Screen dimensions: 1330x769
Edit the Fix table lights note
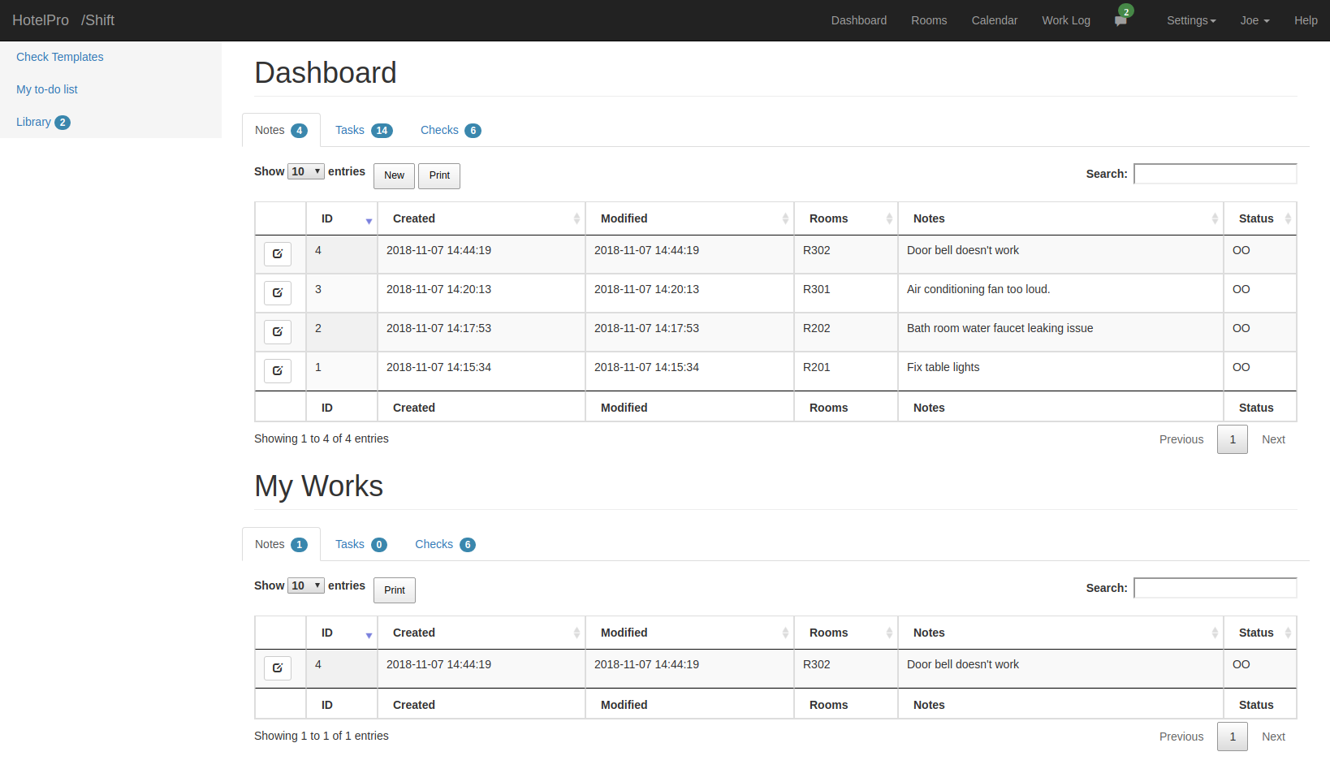[x=278, y=371]
